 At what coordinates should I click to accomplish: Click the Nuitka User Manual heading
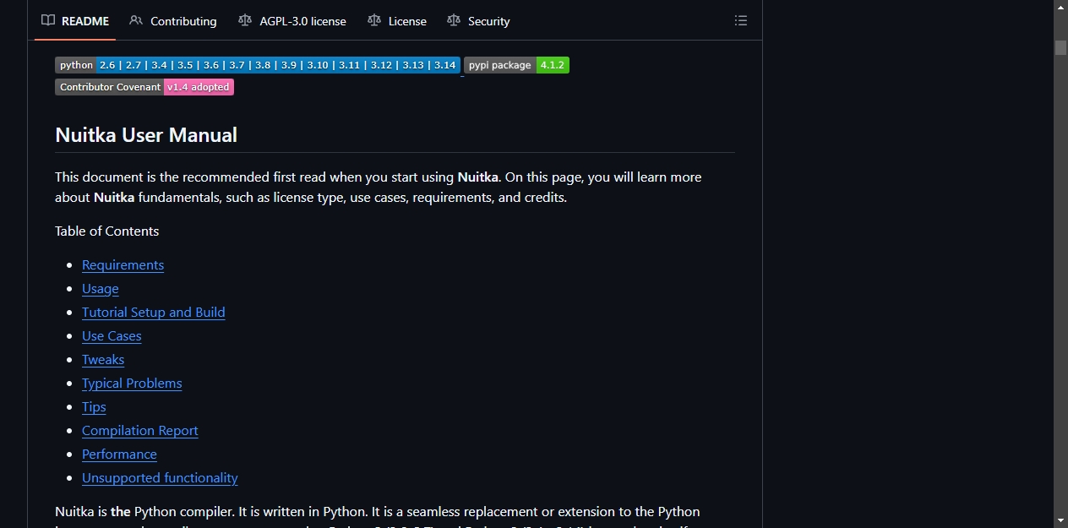tap(146, 135)
